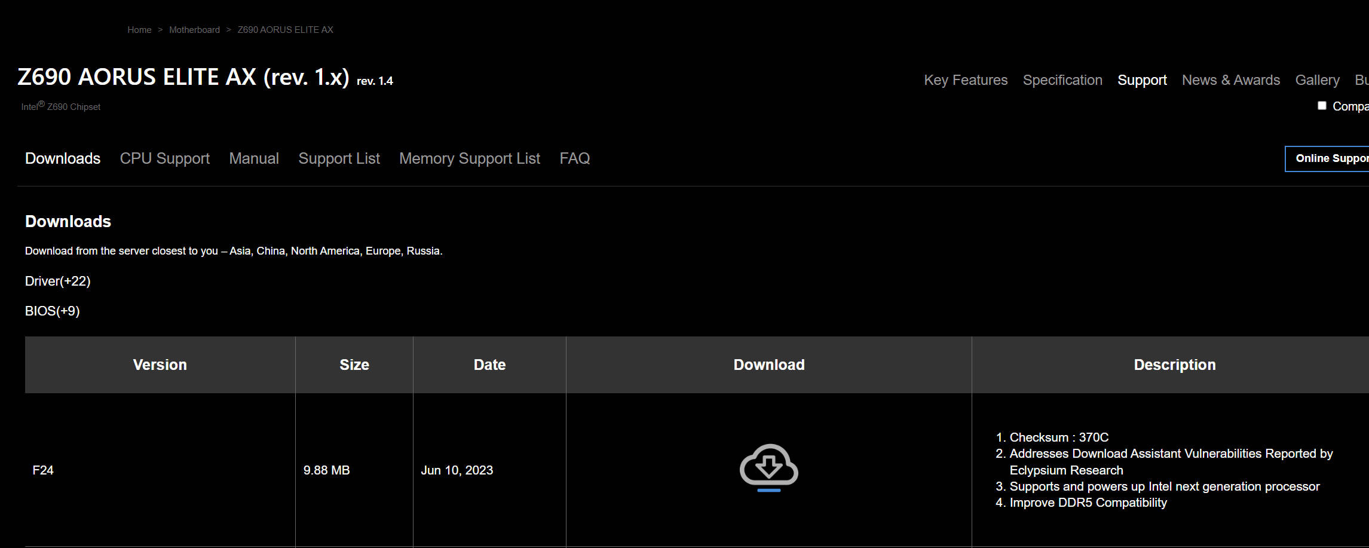Open Motherboard breadcrumb link
The image size is (1369, 548).
point(194,30)
